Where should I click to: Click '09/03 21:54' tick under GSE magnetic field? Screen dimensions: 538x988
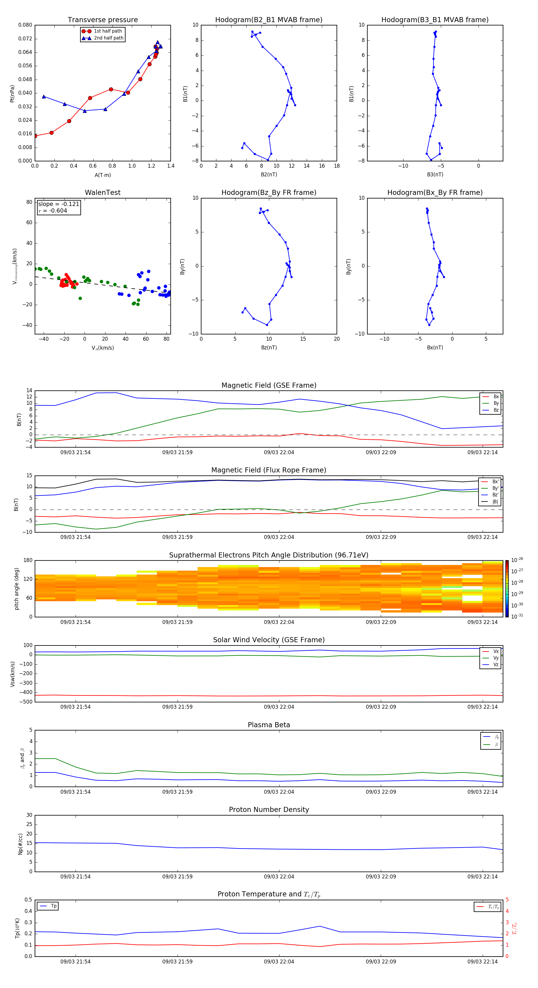tap(75, 453)
